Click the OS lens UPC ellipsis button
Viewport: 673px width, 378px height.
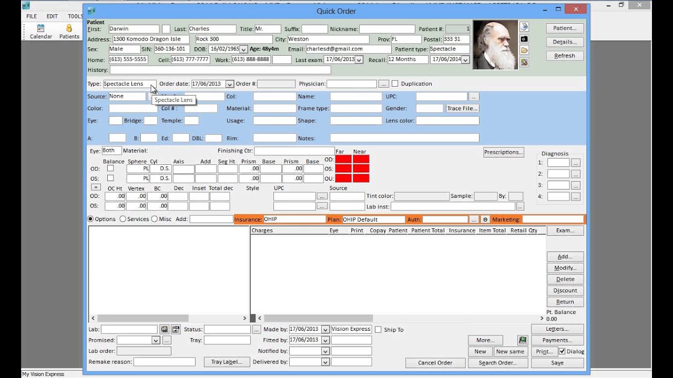[322, 206]
